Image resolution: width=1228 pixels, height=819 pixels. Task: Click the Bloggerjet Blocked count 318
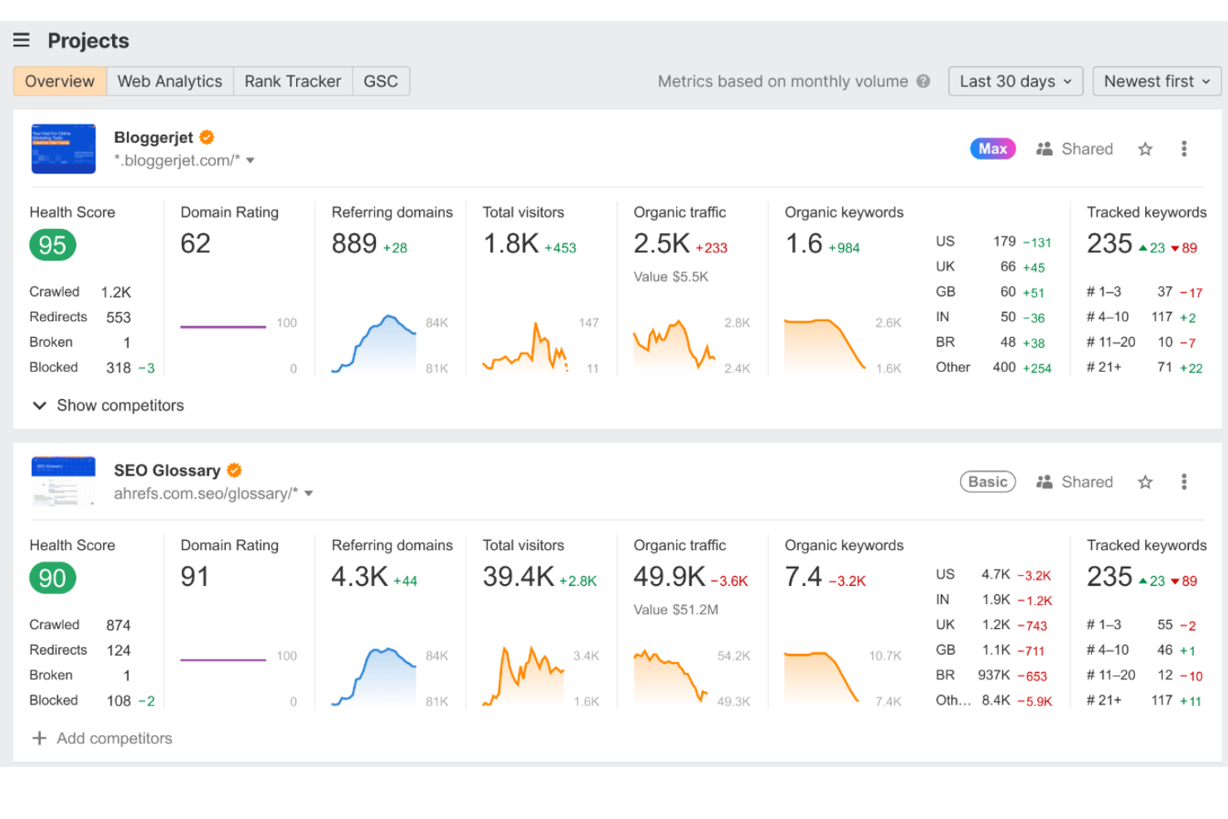click(x=119, y=368)
